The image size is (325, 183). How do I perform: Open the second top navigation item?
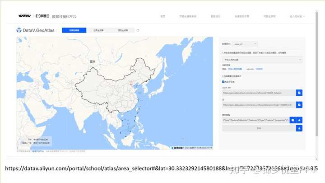(x=188, y=16)
